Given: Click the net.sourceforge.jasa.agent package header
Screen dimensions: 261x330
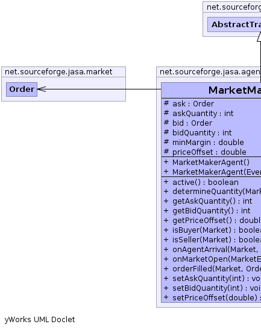Looking at the screenshot, I should coord(210,72).
